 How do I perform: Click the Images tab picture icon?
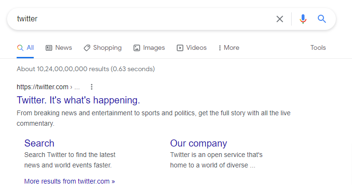click(x=137, y=48)
